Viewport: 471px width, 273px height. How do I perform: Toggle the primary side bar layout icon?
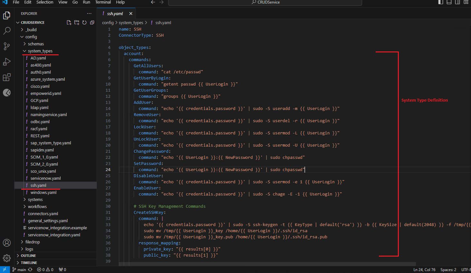(441, 2)
